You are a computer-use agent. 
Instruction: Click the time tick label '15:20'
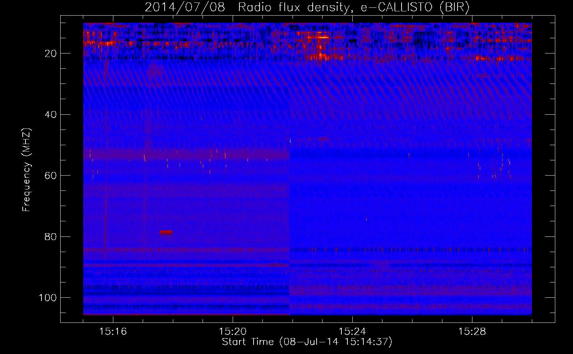(x=233, y=332)
